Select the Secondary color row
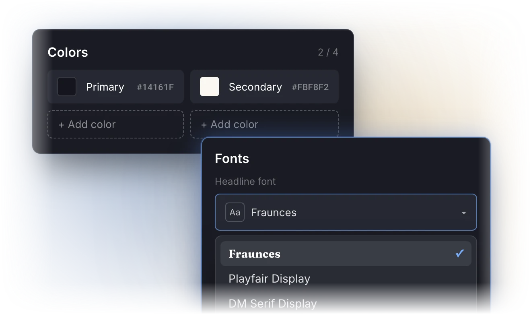The width and height of the screenshot is (531, 314). (264, 87)
